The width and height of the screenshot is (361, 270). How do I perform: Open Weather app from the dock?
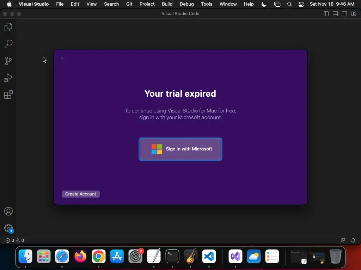click(x=254, y=256)
